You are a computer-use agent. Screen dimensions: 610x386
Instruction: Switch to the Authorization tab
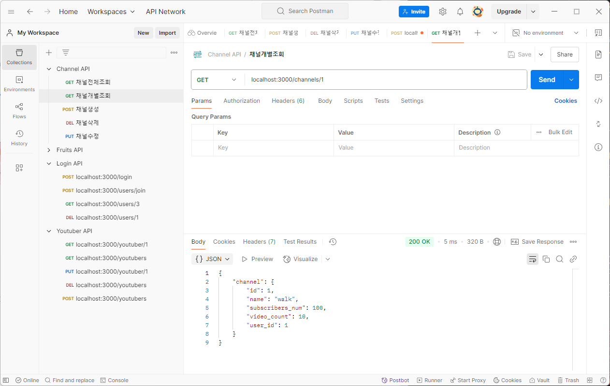(x=242, y=101)
